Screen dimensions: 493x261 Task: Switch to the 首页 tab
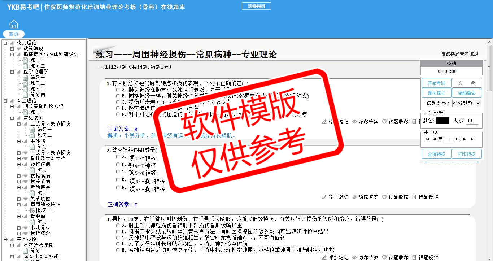coord(14,34)
